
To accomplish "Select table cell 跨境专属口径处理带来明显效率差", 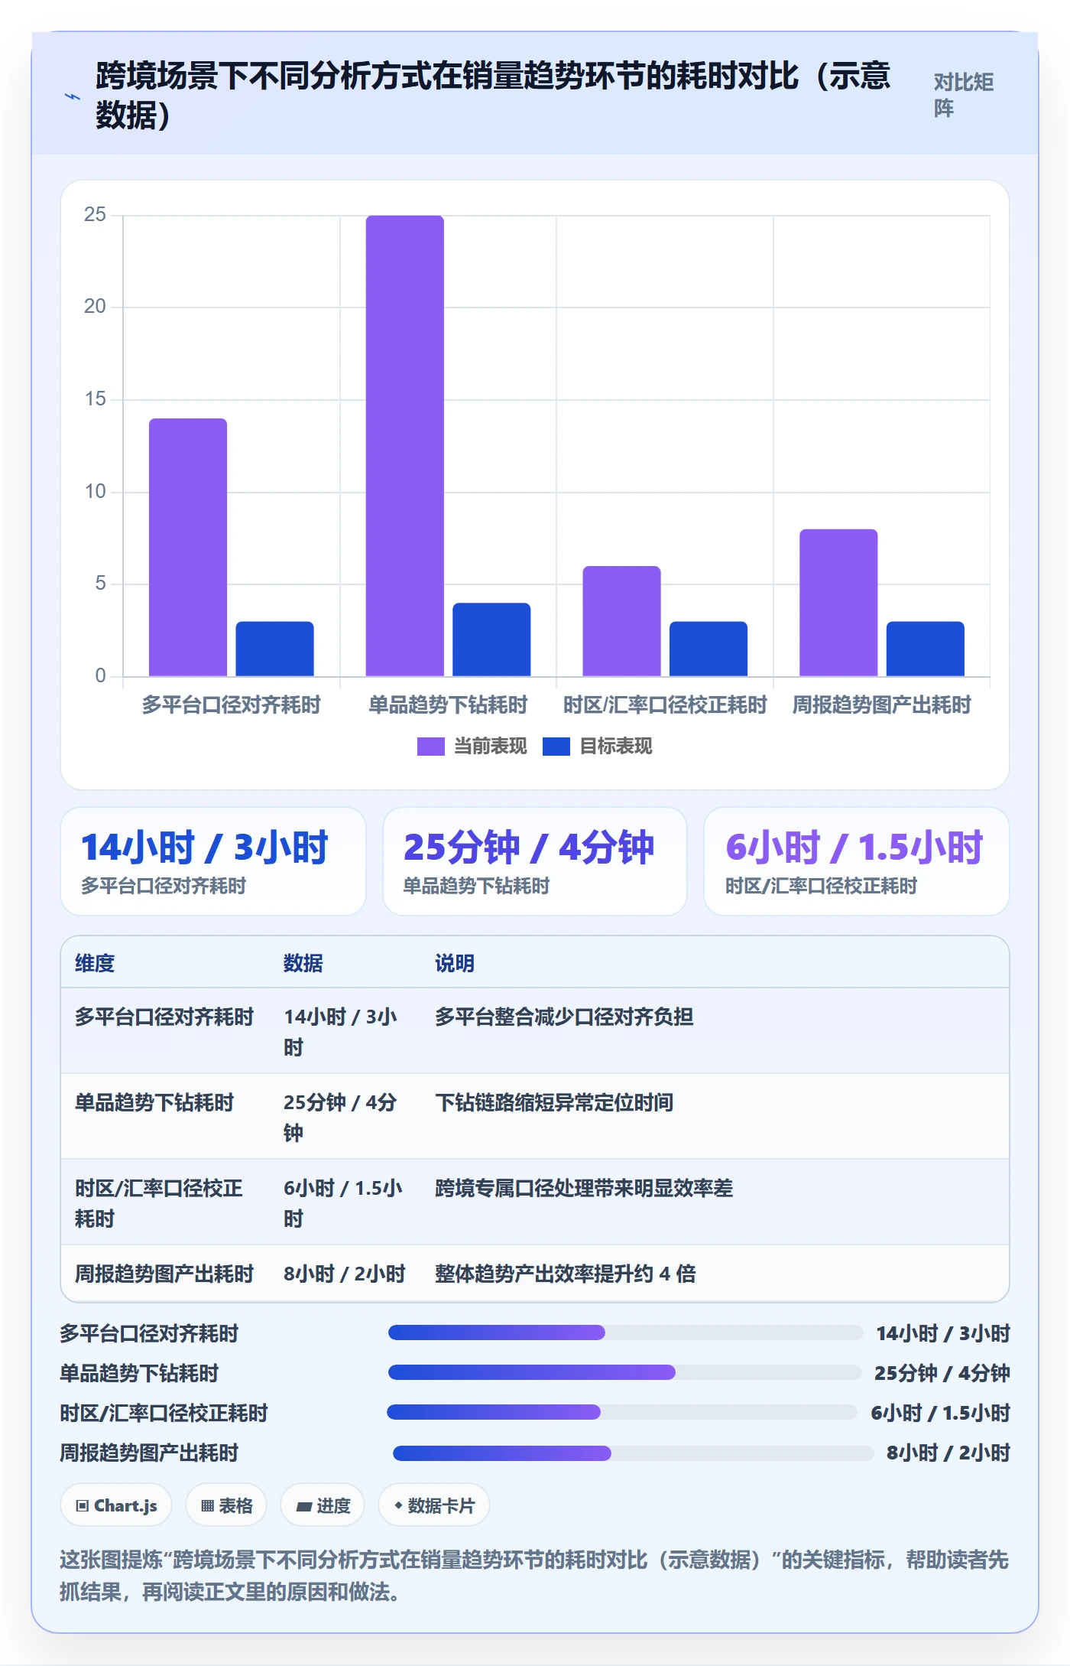I will 584,1188.
